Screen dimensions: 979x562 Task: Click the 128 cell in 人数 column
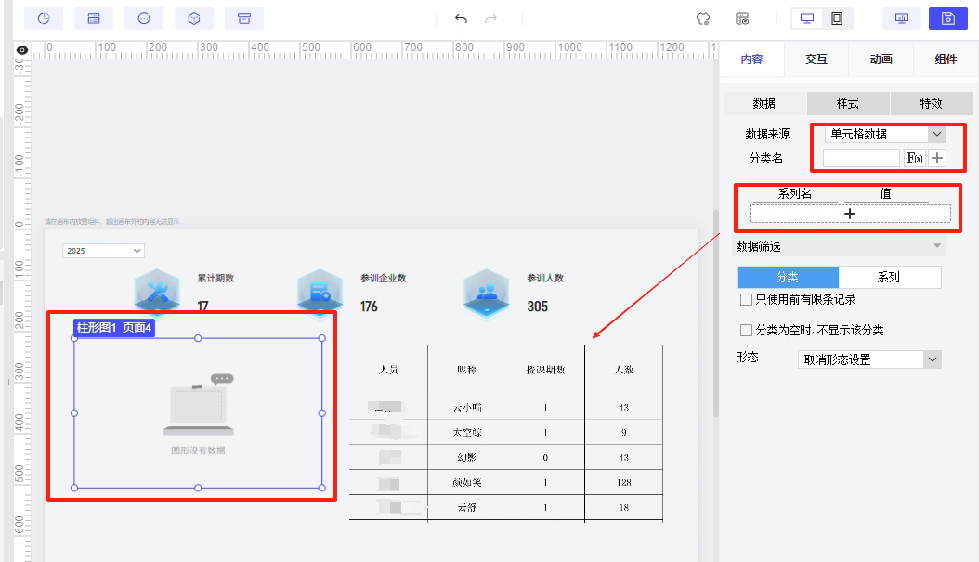[x=624, y=482]
